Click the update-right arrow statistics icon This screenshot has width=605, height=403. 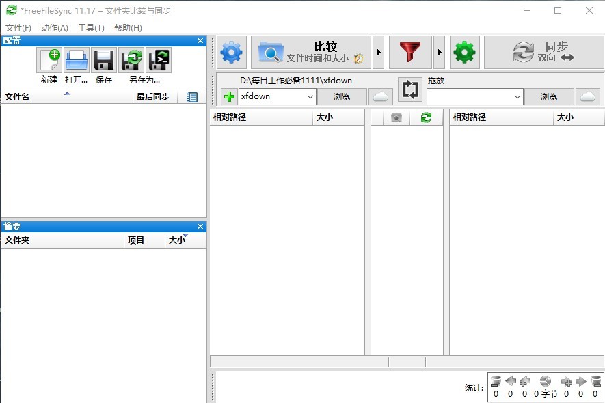click(x=580, y=381)
